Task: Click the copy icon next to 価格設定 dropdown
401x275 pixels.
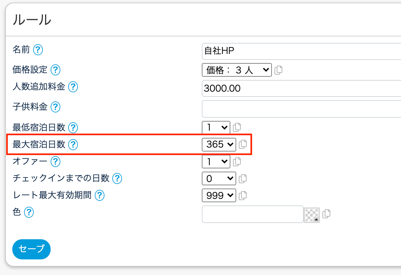Action: 278,70
